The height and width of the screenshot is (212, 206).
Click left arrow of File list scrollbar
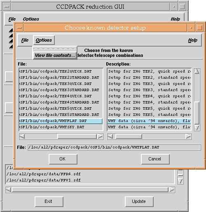pyautogui.click(x=22, y=137)
